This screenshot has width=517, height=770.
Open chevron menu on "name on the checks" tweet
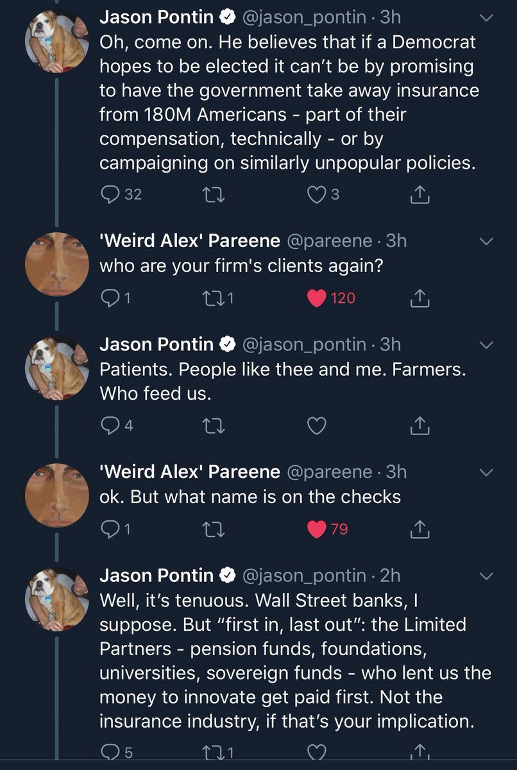pyautogui.click(x=487, y=473)
